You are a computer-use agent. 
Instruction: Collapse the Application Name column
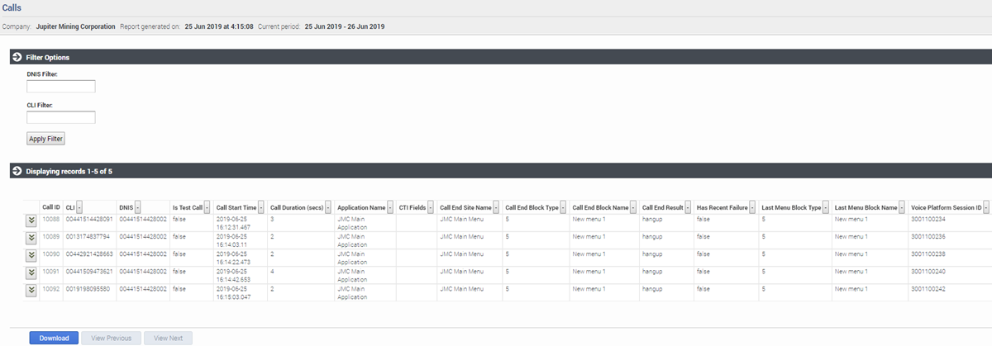(391, 207)
